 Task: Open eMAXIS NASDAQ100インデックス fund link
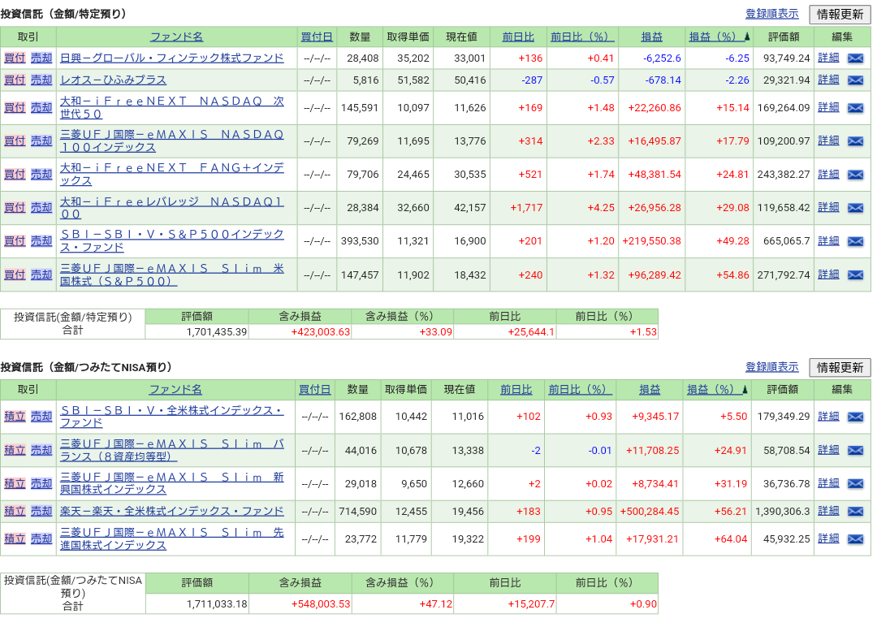click(172, 141)
